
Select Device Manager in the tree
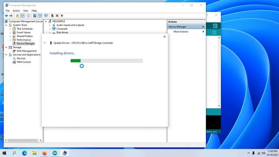tap(26, 44)
